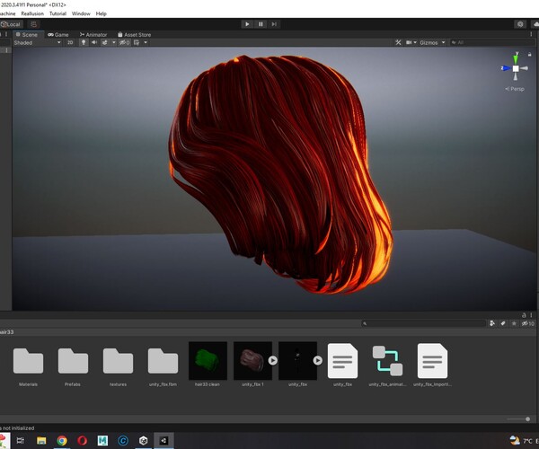Screen dimensions: 539x449
Task: Switch to the Animator tab
Action: (93, 35)
